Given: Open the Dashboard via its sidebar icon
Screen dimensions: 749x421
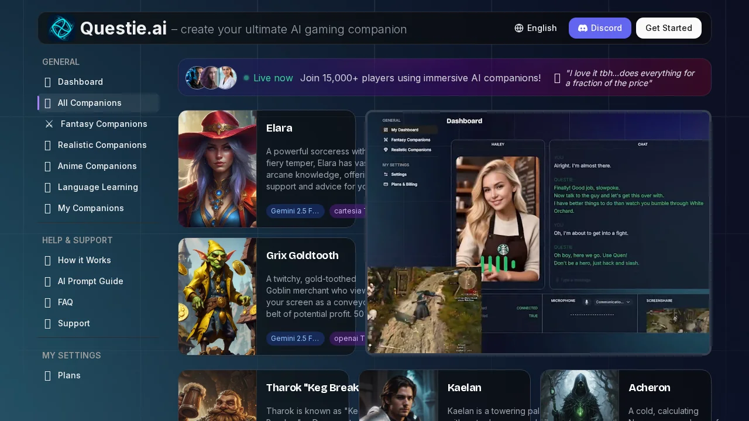Looking at the screenshot, I should coord(47,82).
